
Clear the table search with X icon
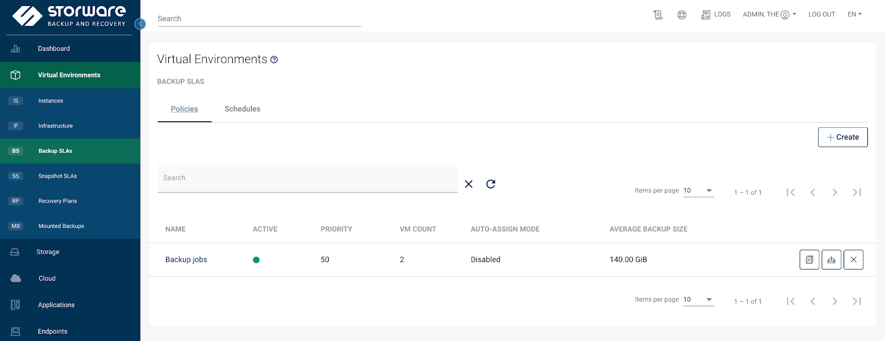[468, 184]
